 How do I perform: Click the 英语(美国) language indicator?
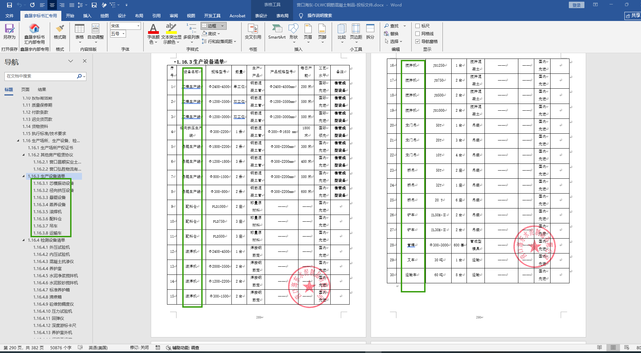[x=98, y=348]
